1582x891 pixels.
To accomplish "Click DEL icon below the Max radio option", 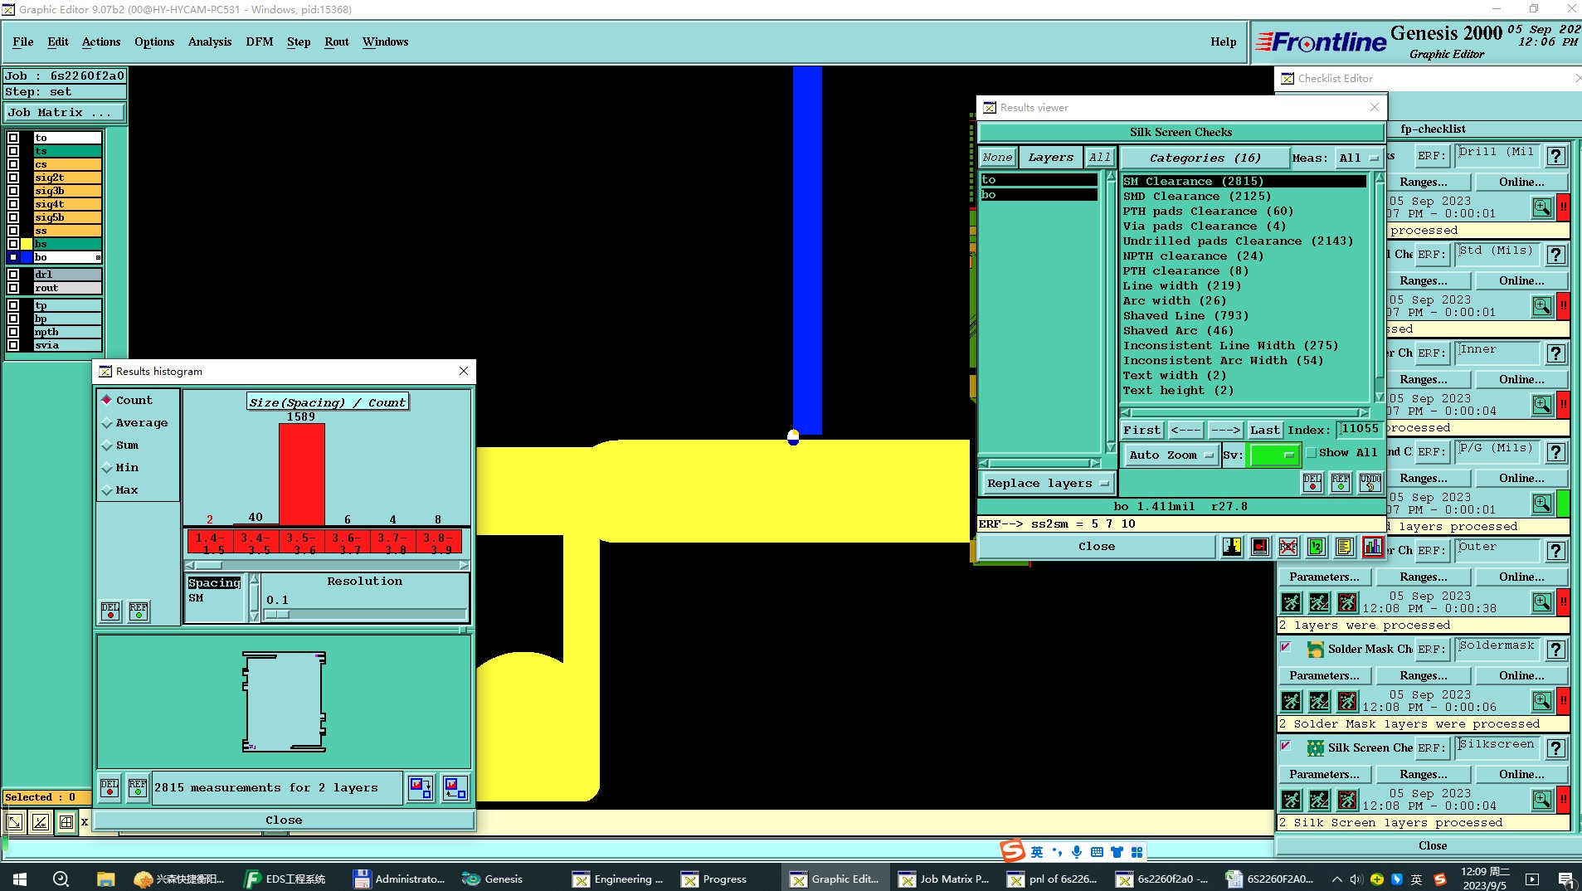I will pyautogui.click(x=110, y=611).
